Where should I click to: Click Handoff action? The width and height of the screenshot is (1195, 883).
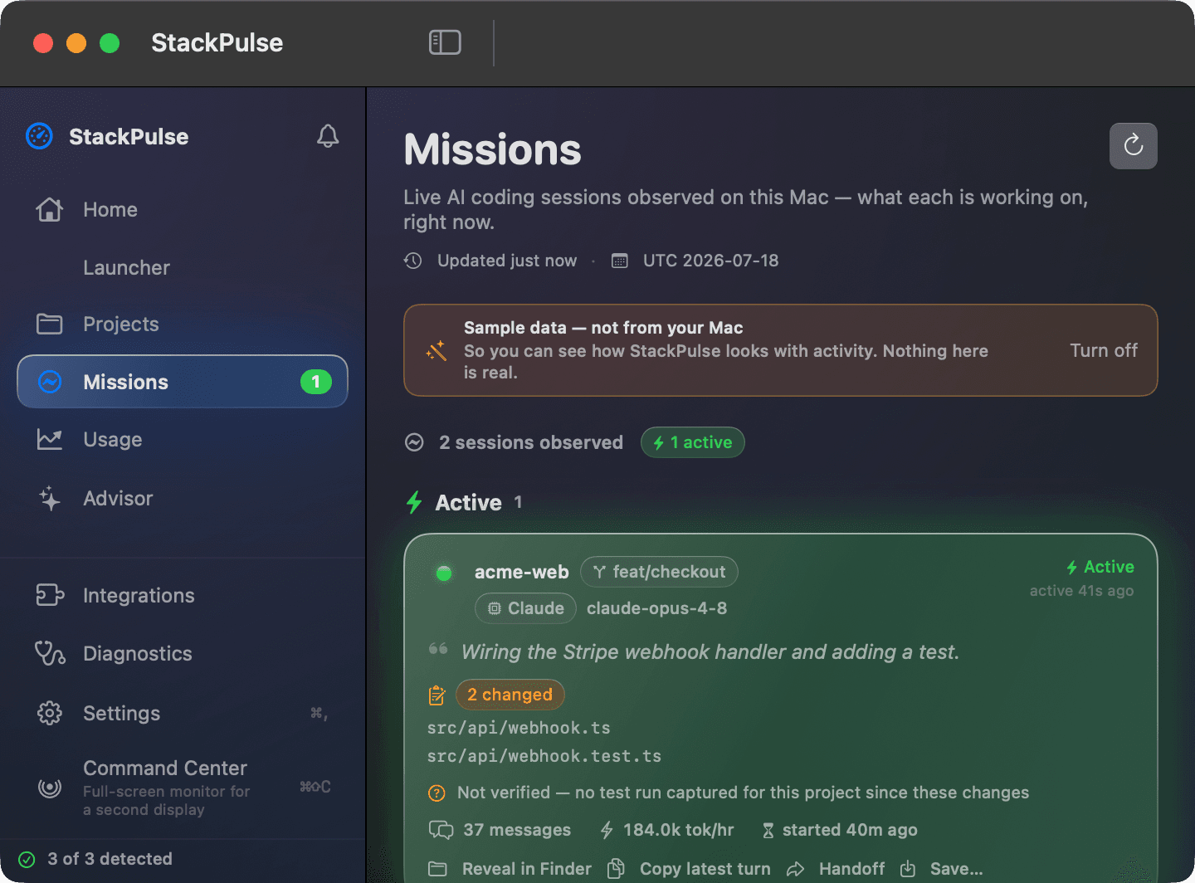851,869
